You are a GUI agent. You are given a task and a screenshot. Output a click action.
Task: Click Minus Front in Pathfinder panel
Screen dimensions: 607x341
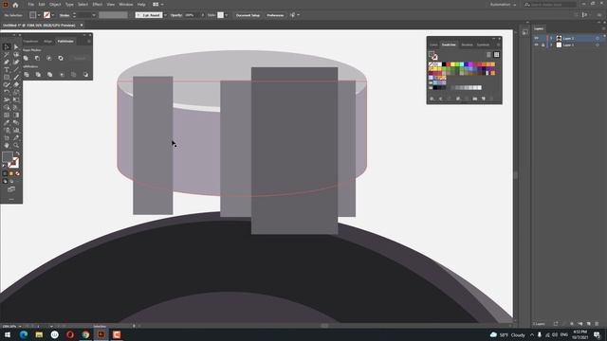click(x=38, y=58)
